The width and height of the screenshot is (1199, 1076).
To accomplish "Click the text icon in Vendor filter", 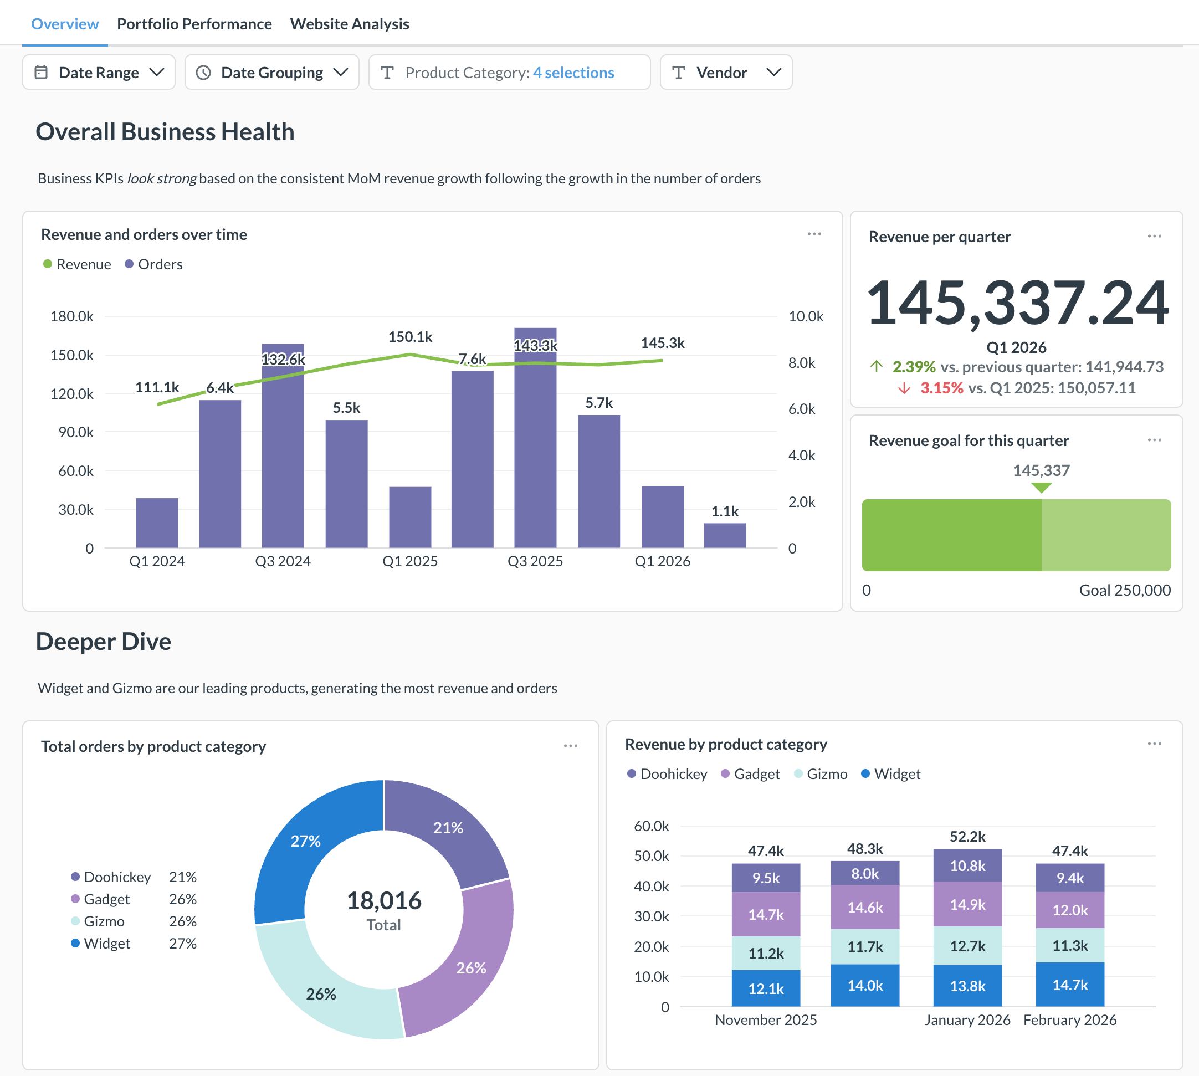I will coord(679,73).
